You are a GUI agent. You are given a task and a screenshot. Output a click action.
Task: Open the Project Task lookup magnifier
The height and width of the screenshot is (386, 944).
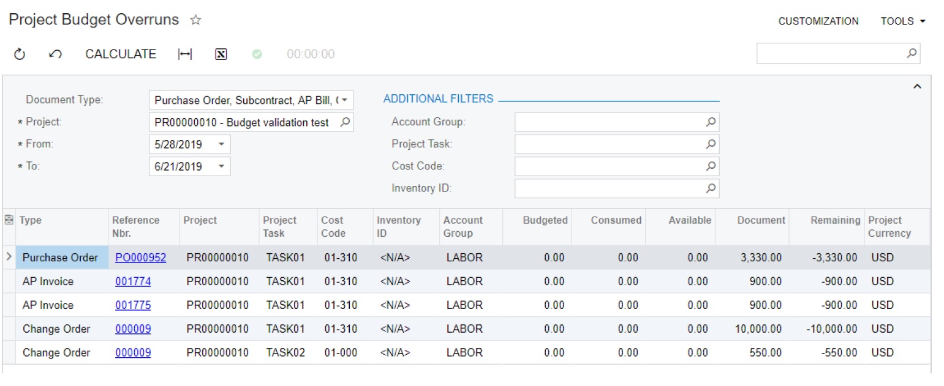click(x=710, y=144)
